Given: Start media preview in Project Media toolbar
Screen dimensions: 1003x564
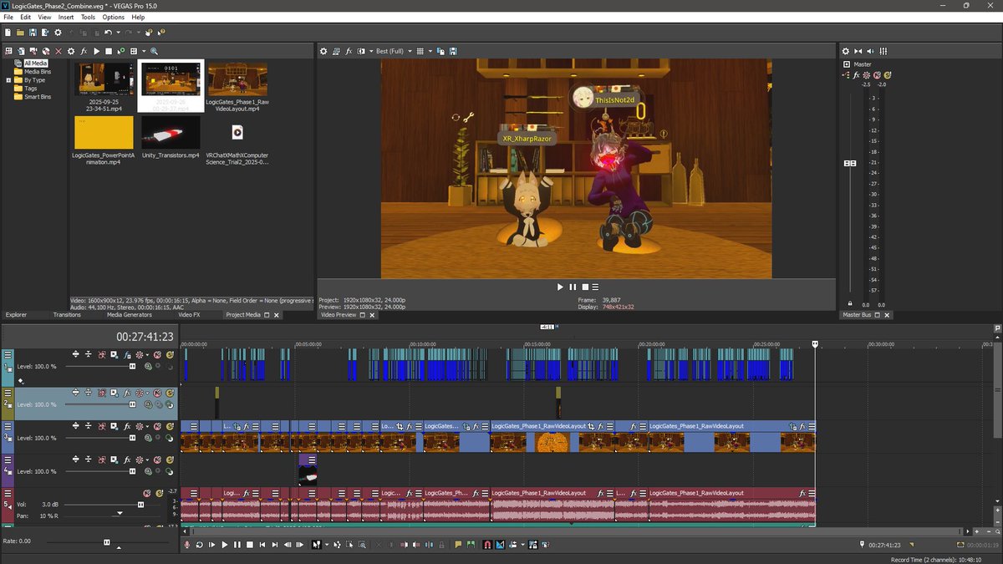Looking at the screenshot, I should (x=96, y=51).
